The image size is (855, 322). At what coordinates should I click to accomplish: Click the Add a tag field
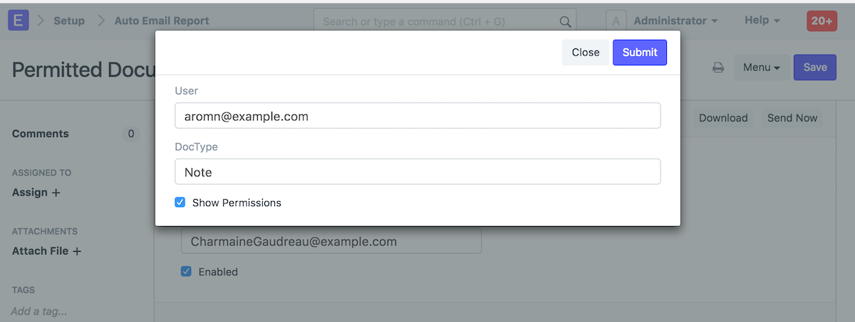click(40, 311)
